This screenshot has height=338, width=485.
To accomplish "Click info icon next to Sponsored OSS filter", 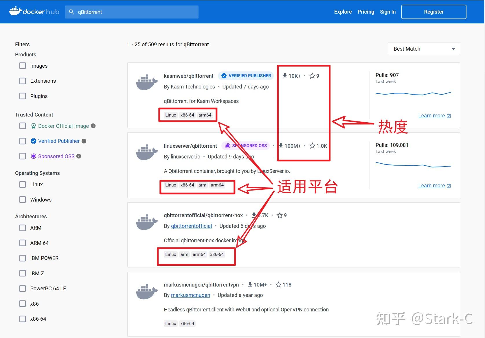I will [x=79, y=156].
